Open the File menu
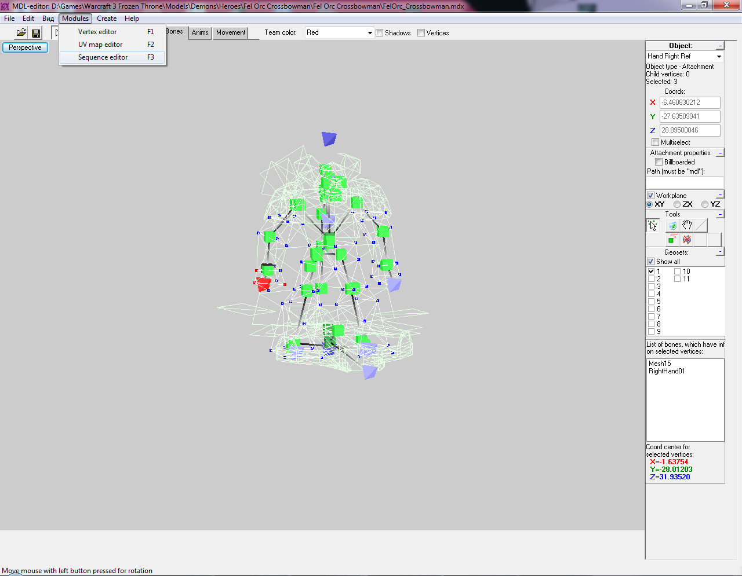 pos(9,19)
